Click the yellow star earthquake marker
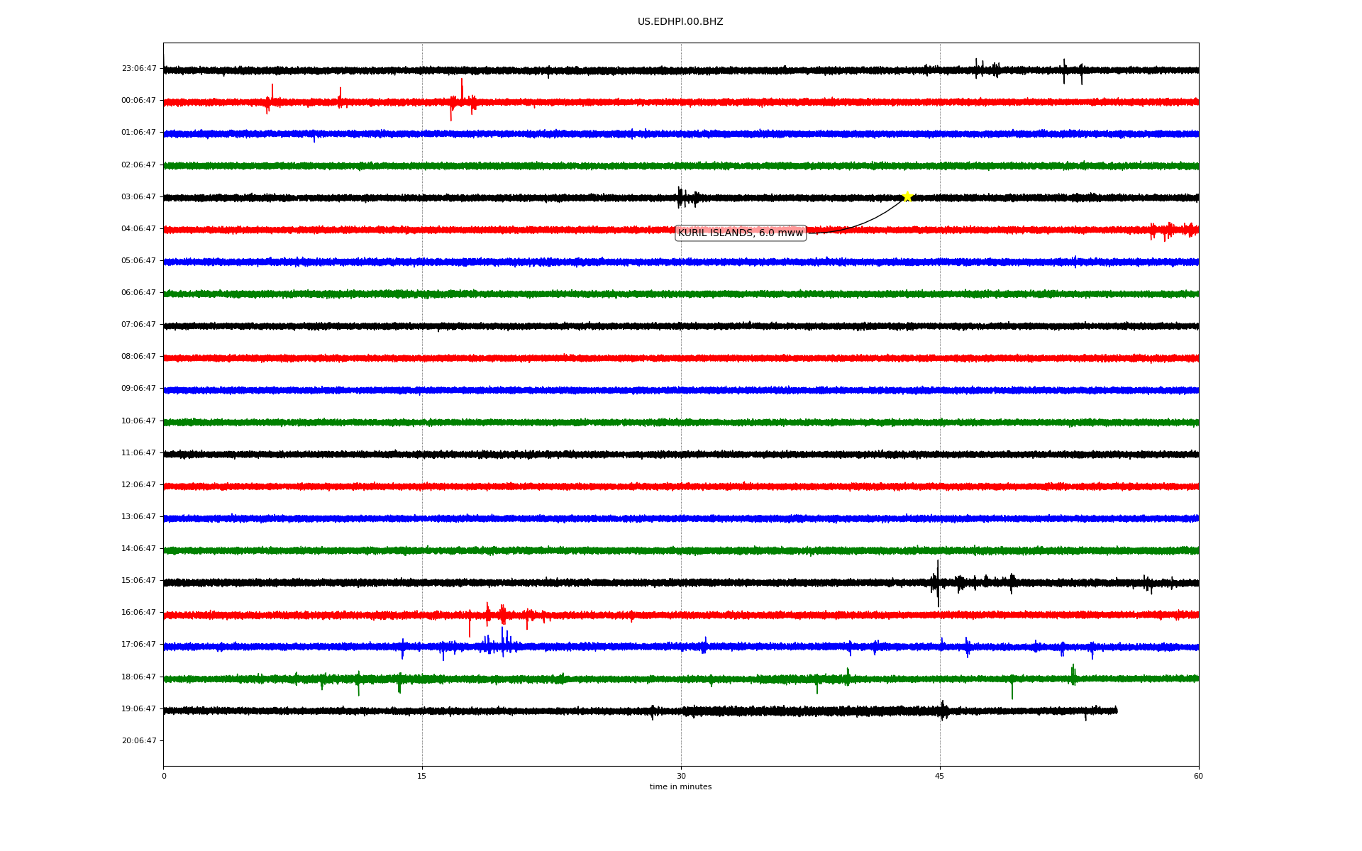Viewport: 1362px width, 851px height. tap(907, 196)
